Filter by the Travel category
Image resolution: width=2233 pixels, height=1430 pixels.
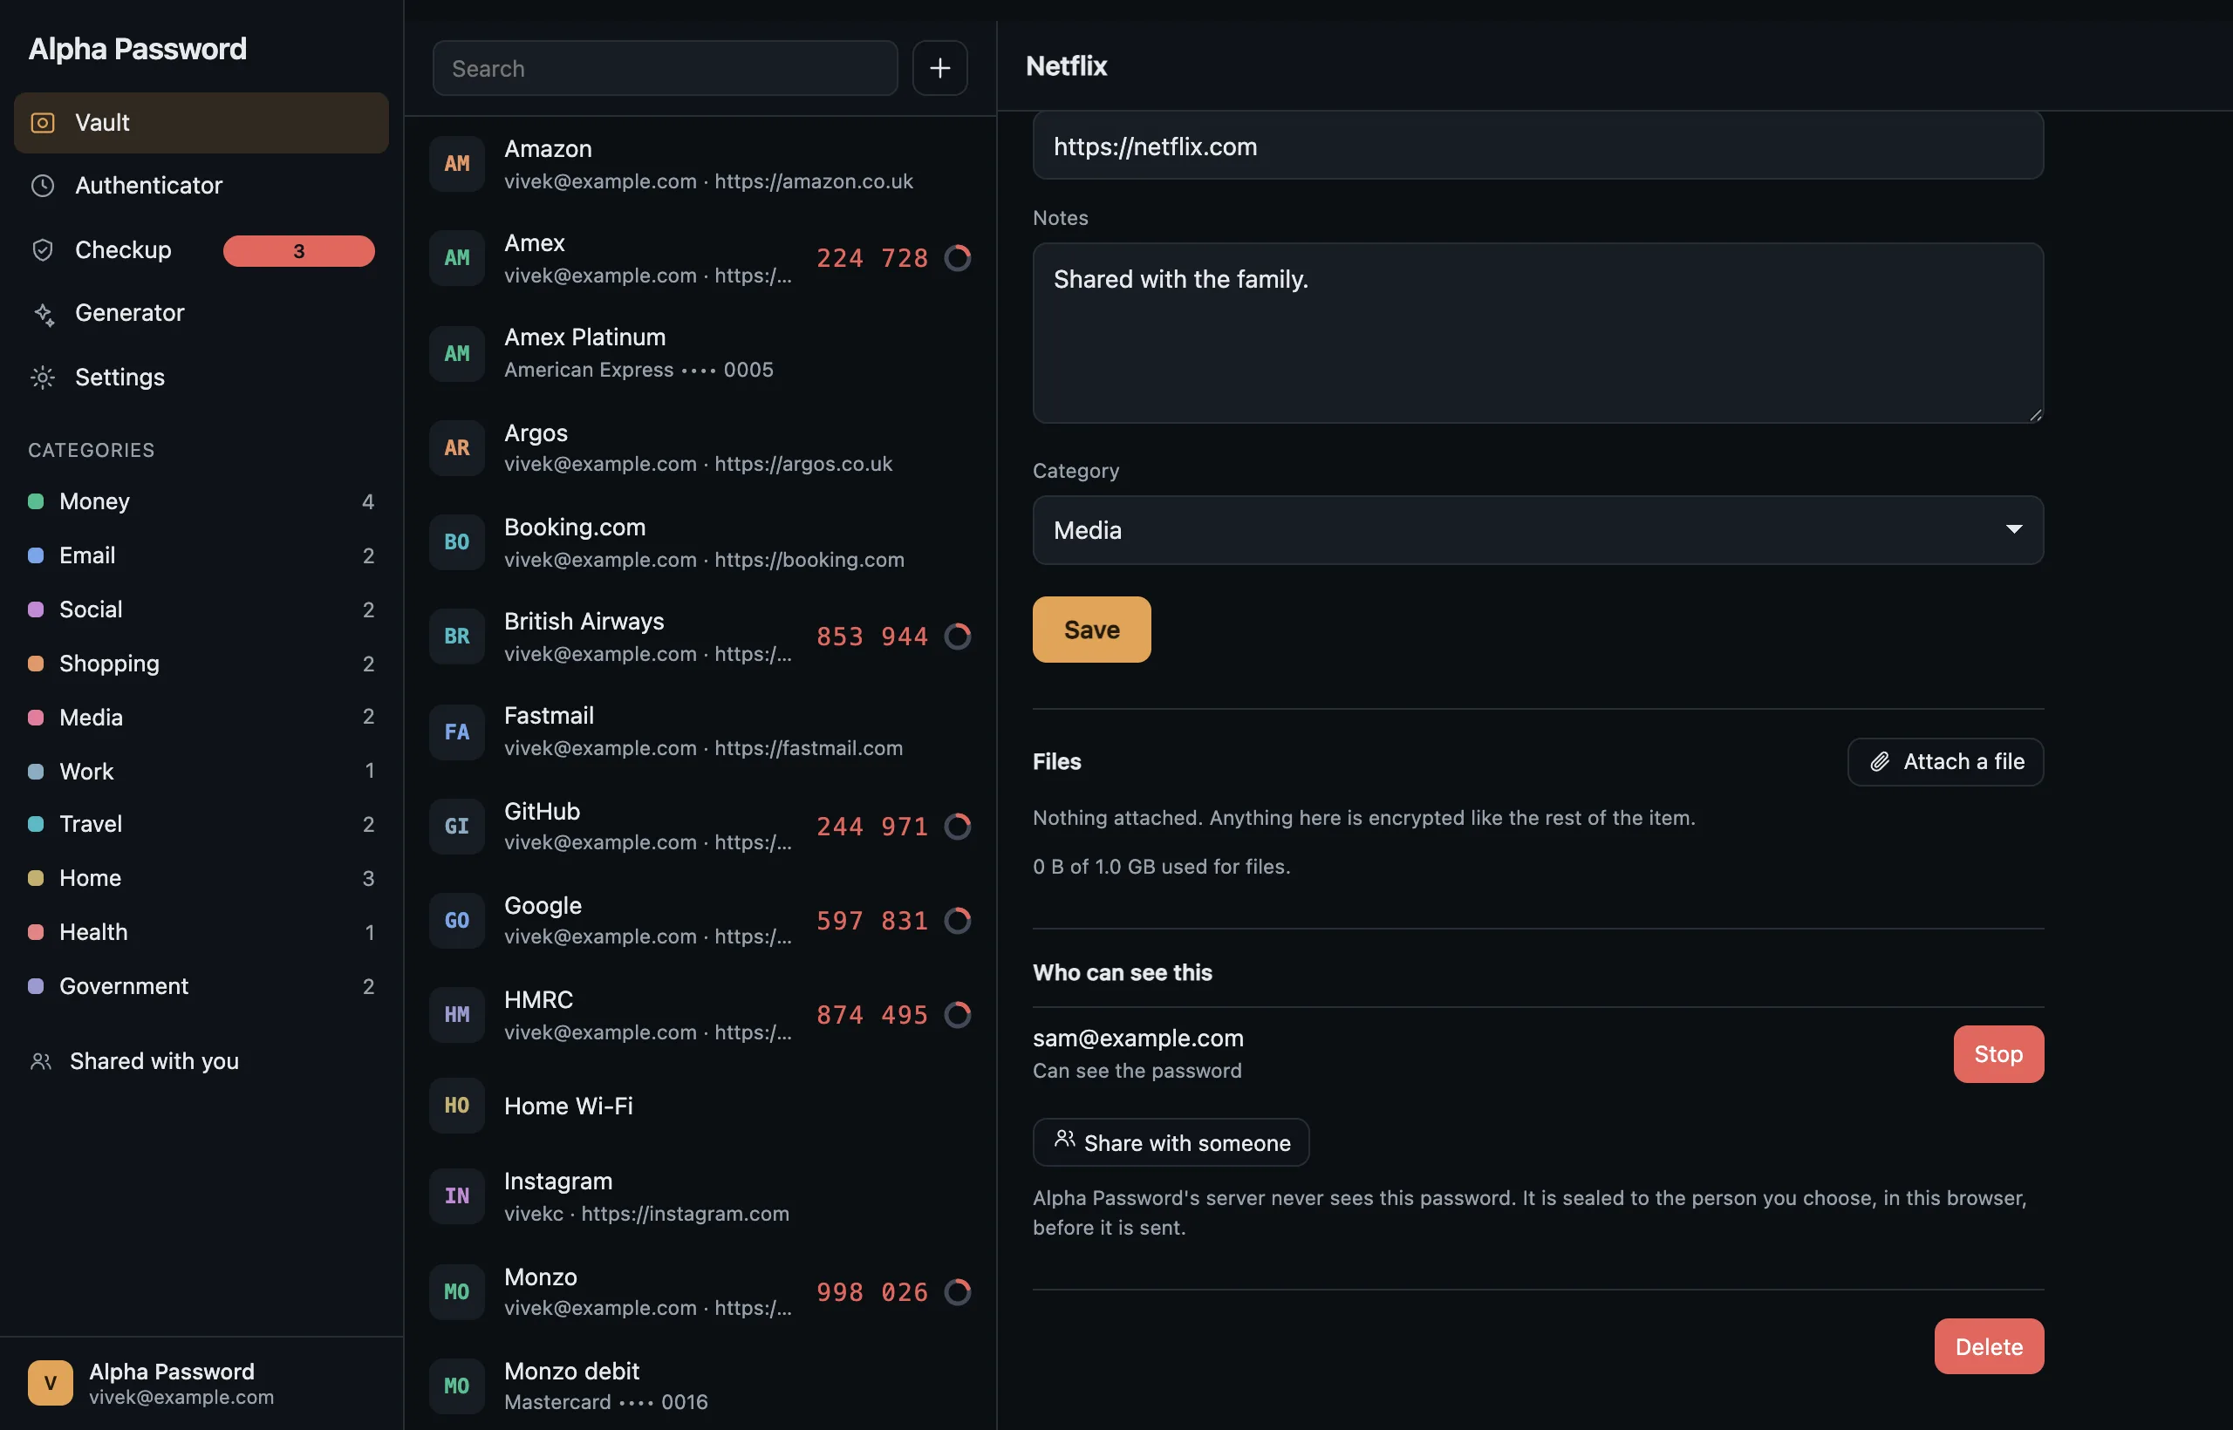201,825
